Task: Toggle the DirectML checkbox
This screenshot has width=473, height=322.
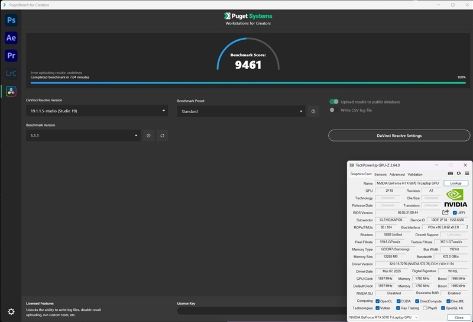Action: (x=448, y=301)
